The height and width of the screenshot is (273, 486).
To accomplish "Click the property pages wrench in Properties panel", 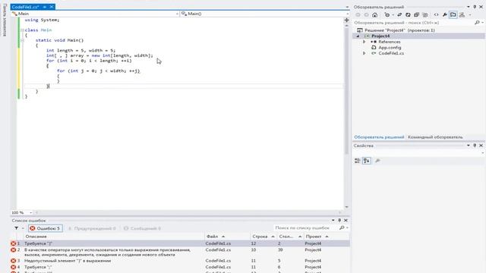I will [x=377, y=161].
